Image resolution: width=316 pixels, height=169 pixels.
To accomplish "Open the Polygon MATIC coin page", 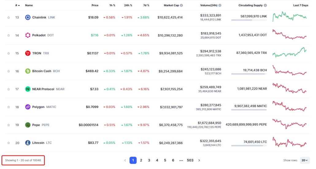I will pos(40,107).
